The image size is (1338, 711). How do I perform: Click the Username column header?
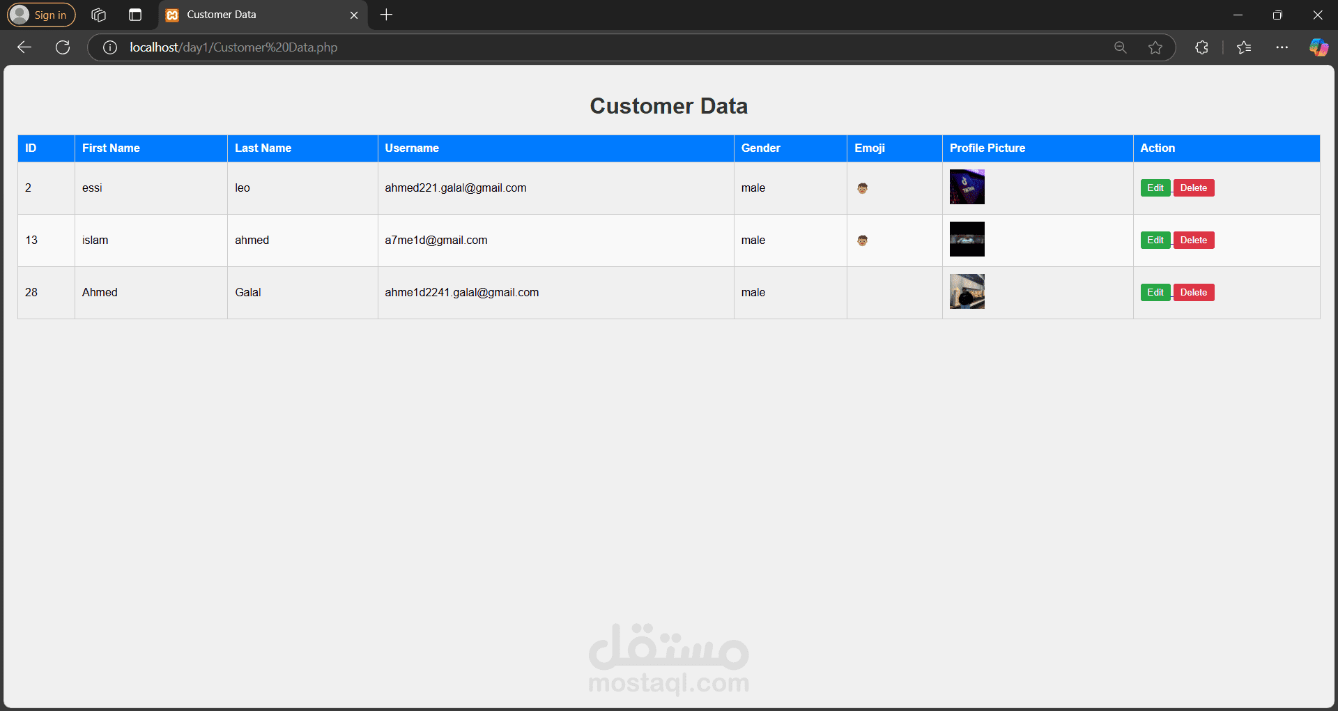click(556, 148)
